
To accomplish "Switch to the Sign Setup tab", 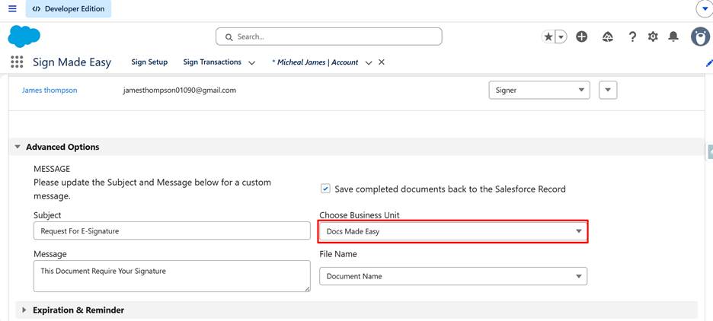I will (x=149, y=62).
